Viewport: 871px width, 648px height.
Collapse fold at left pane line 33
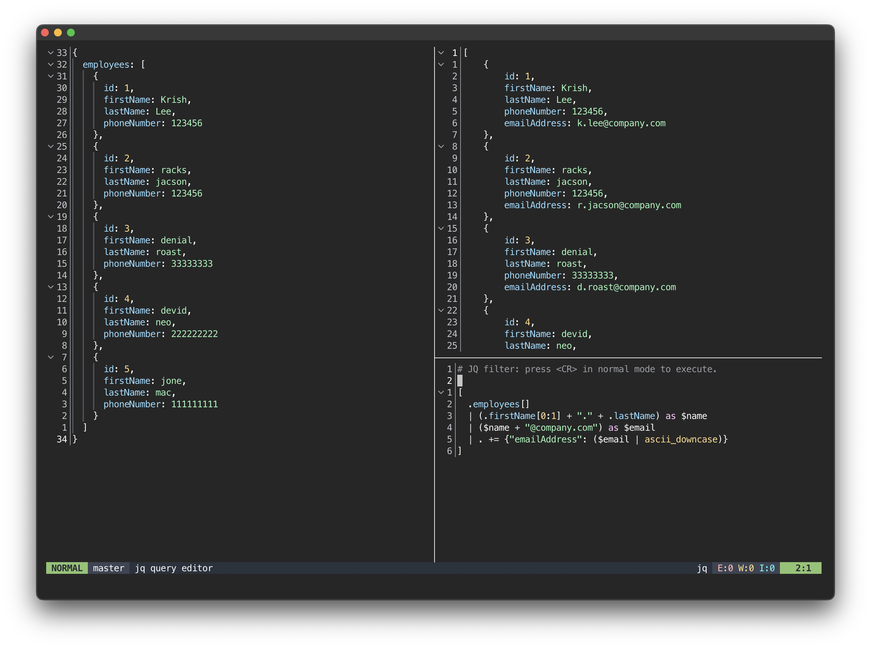(51, 53)
